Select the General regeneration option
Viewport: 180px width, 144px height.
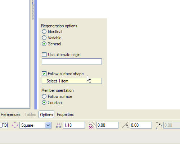pos(44,44)
